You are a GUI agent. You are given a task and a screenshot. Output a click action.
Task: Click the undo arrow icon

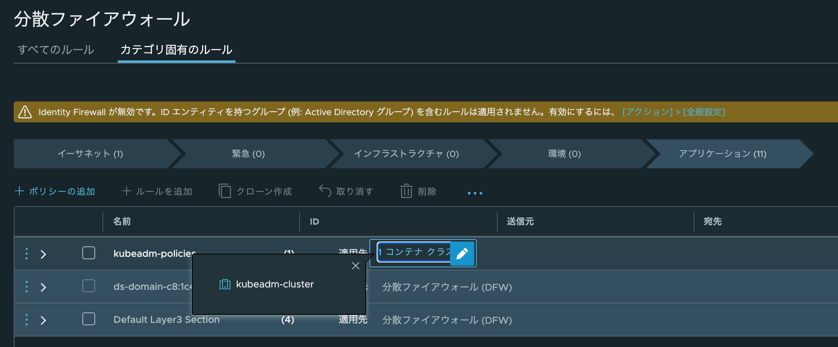tap(325, 191)
